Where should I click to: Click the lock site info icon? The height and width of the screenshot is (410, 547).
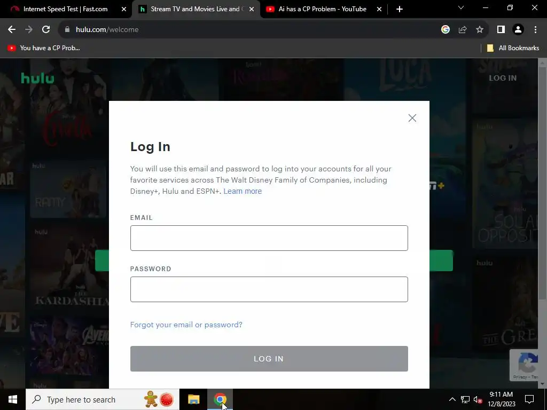(x=67, y=30)
